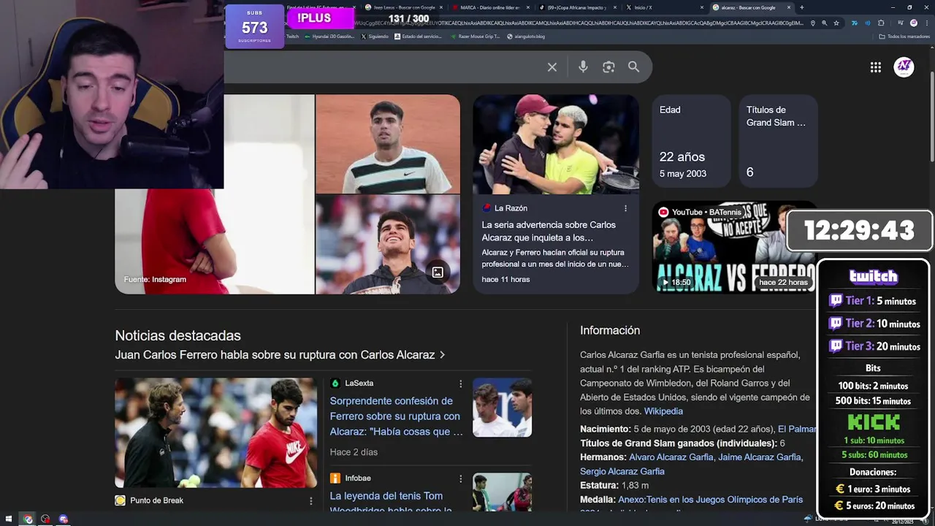
Task: Open the LaSexta article thumbnail image
Action: pos(502,408)
